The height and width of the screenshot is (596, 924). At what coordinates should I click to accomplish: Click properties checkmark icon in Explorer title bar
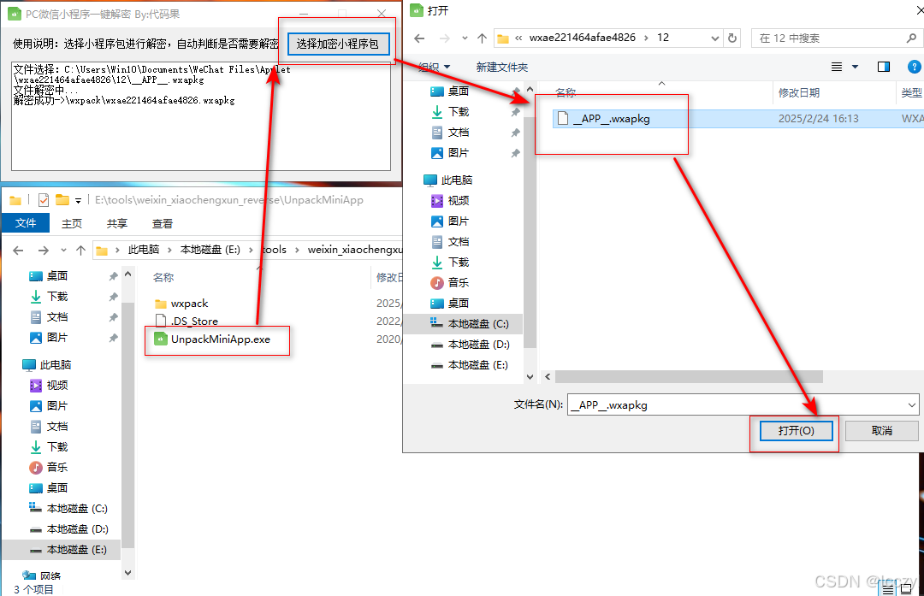pos(44,200)
